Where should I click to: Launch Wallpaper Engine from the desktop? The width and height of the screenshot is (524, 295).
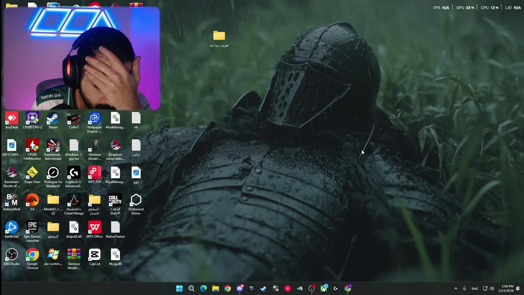pos(95,123)
